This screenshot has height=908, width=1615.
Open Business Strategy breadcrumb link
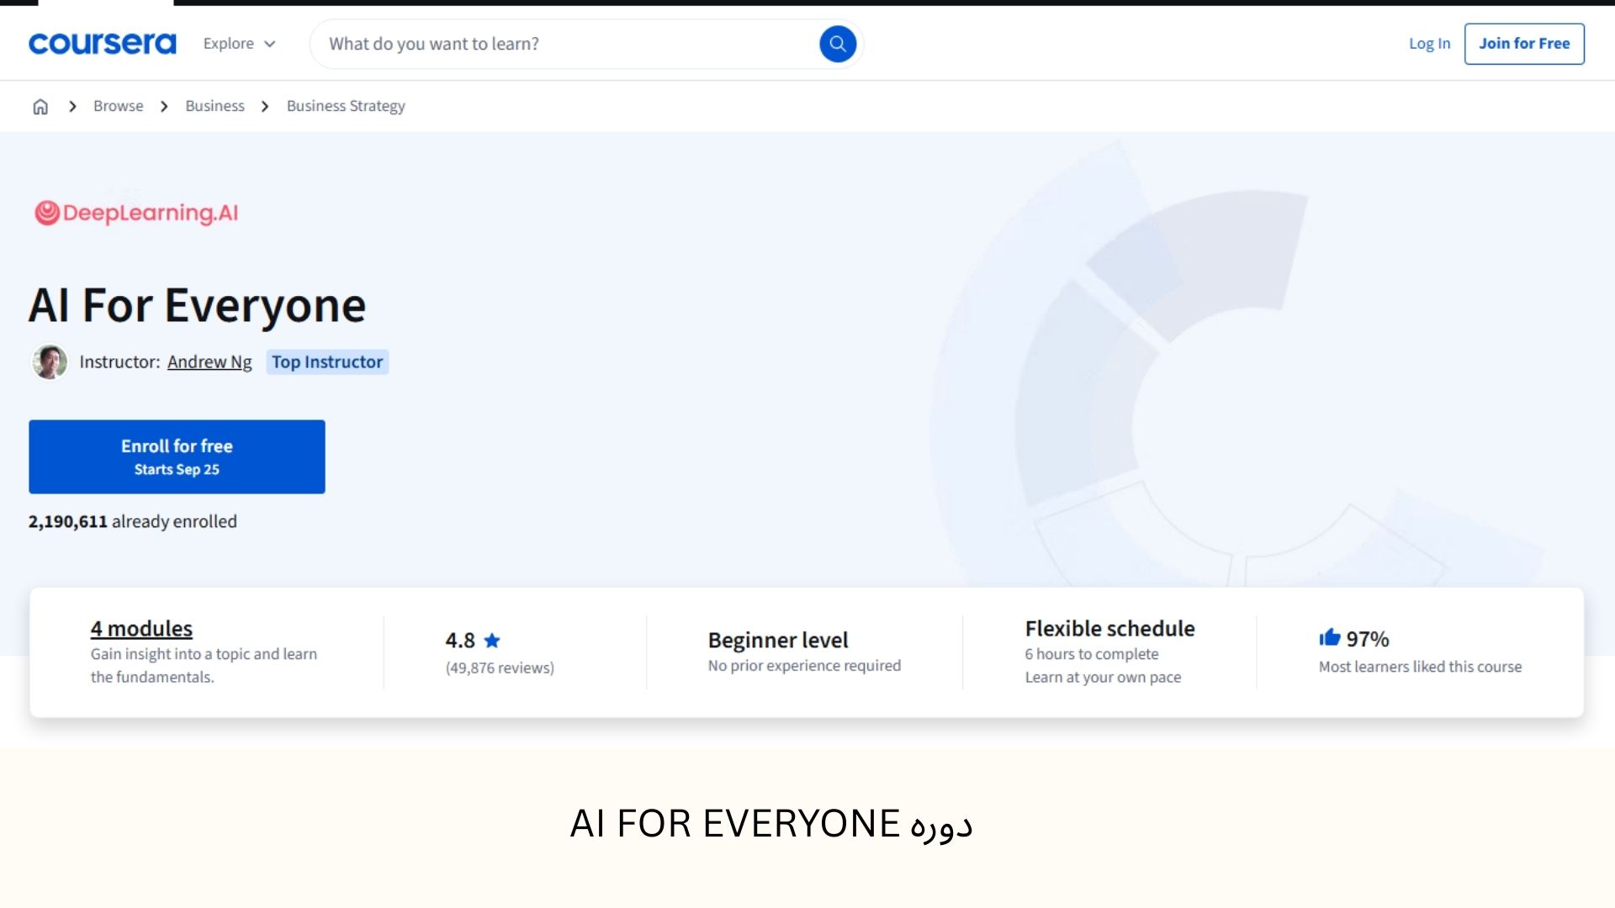pos(346,106)
